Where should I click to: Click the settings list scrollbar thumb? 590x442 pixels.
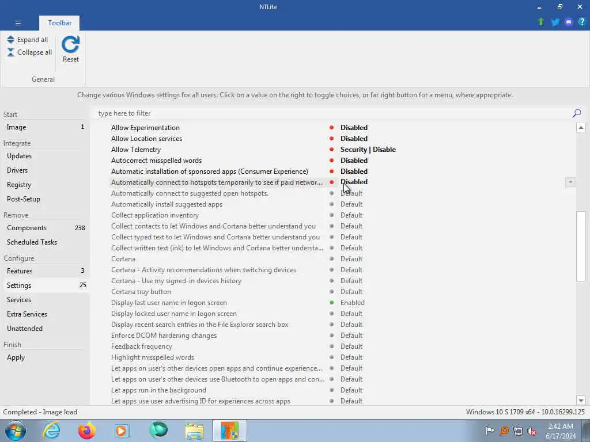point(581,246)
